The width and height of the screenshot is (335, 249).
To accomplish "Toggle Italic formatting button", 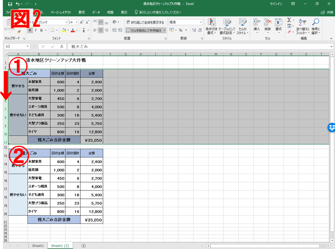I will tap(36, 30).
